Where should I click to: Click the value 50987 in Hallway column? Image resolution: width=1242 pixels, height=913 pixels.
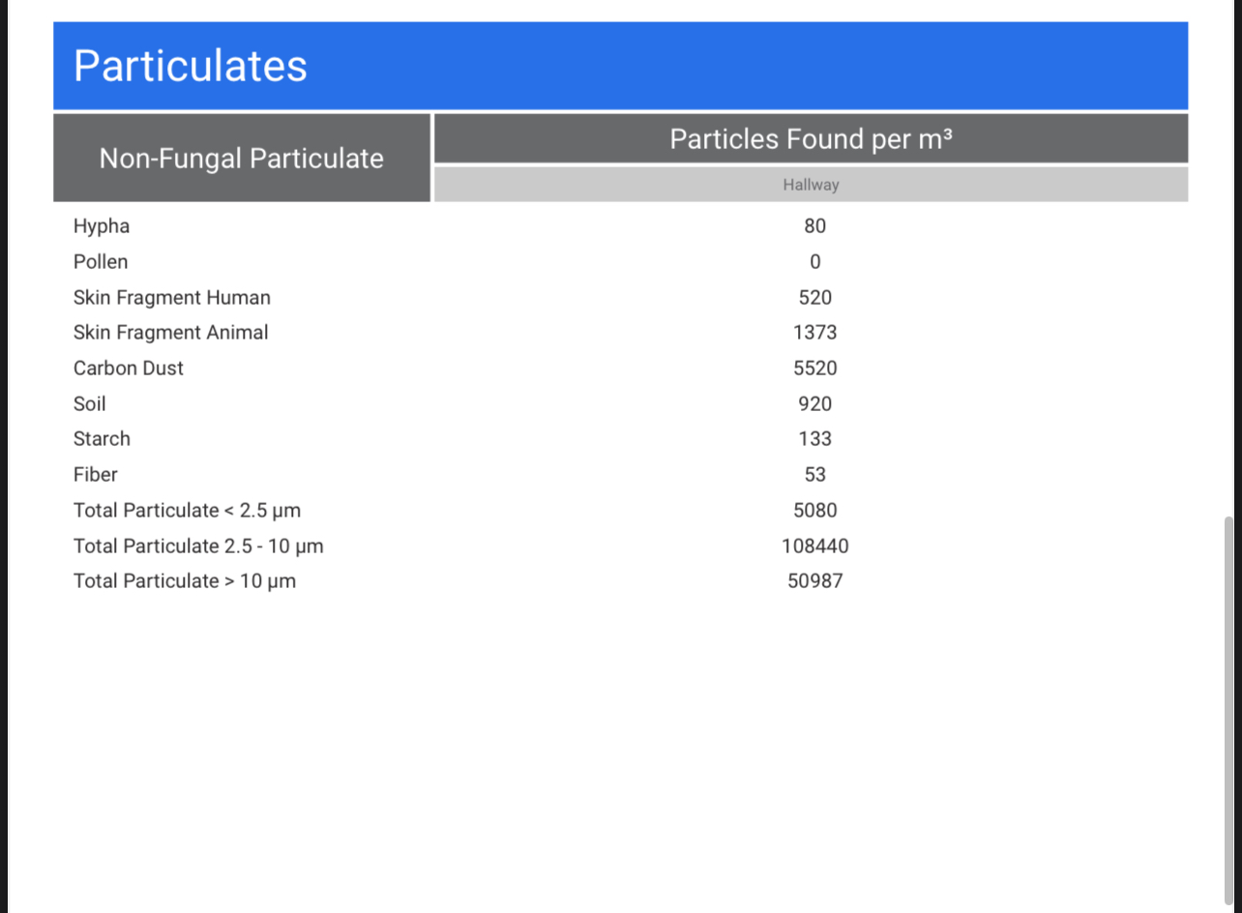click(815, 581)
